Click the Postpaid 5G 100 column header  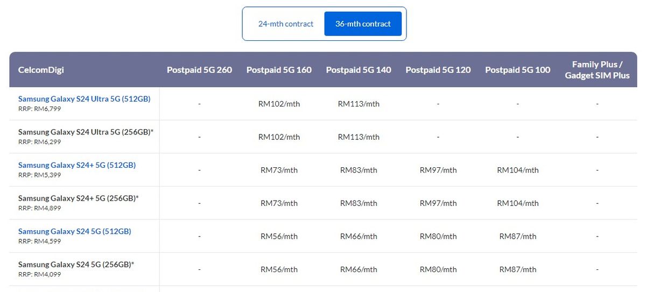click(x=518, y=70)
